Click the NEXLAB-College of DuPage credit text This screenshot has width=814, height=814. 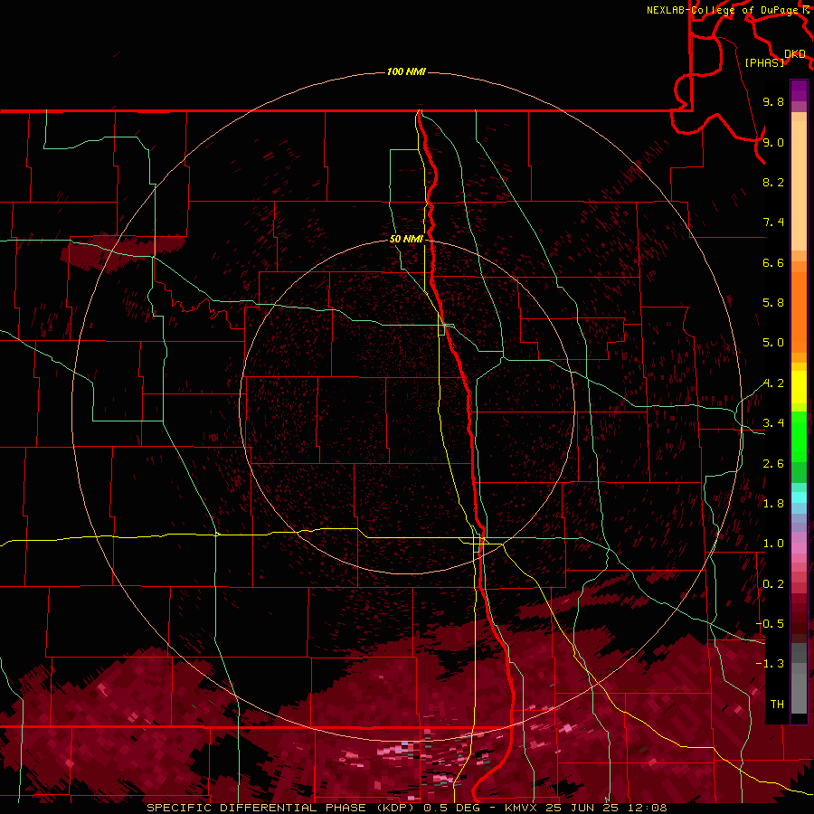click(723, 10)
